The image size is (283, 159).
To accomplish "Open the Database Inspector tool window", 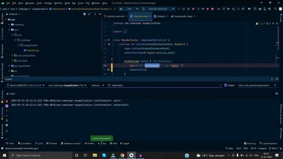I will (x=71, y=144).
